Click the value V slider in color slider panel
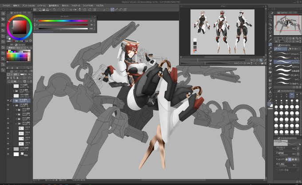 click(63, 29)
